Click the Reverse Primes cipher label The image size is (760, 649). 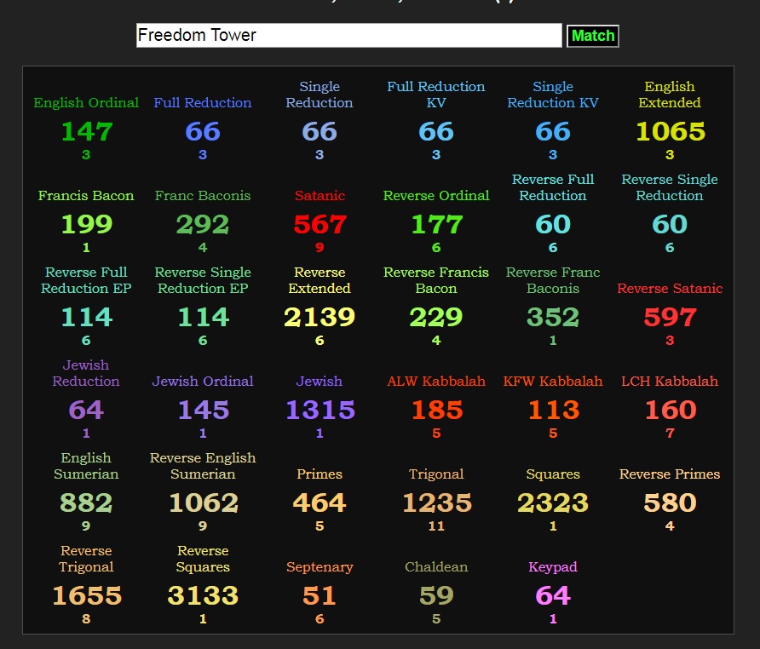click(670, 474)
